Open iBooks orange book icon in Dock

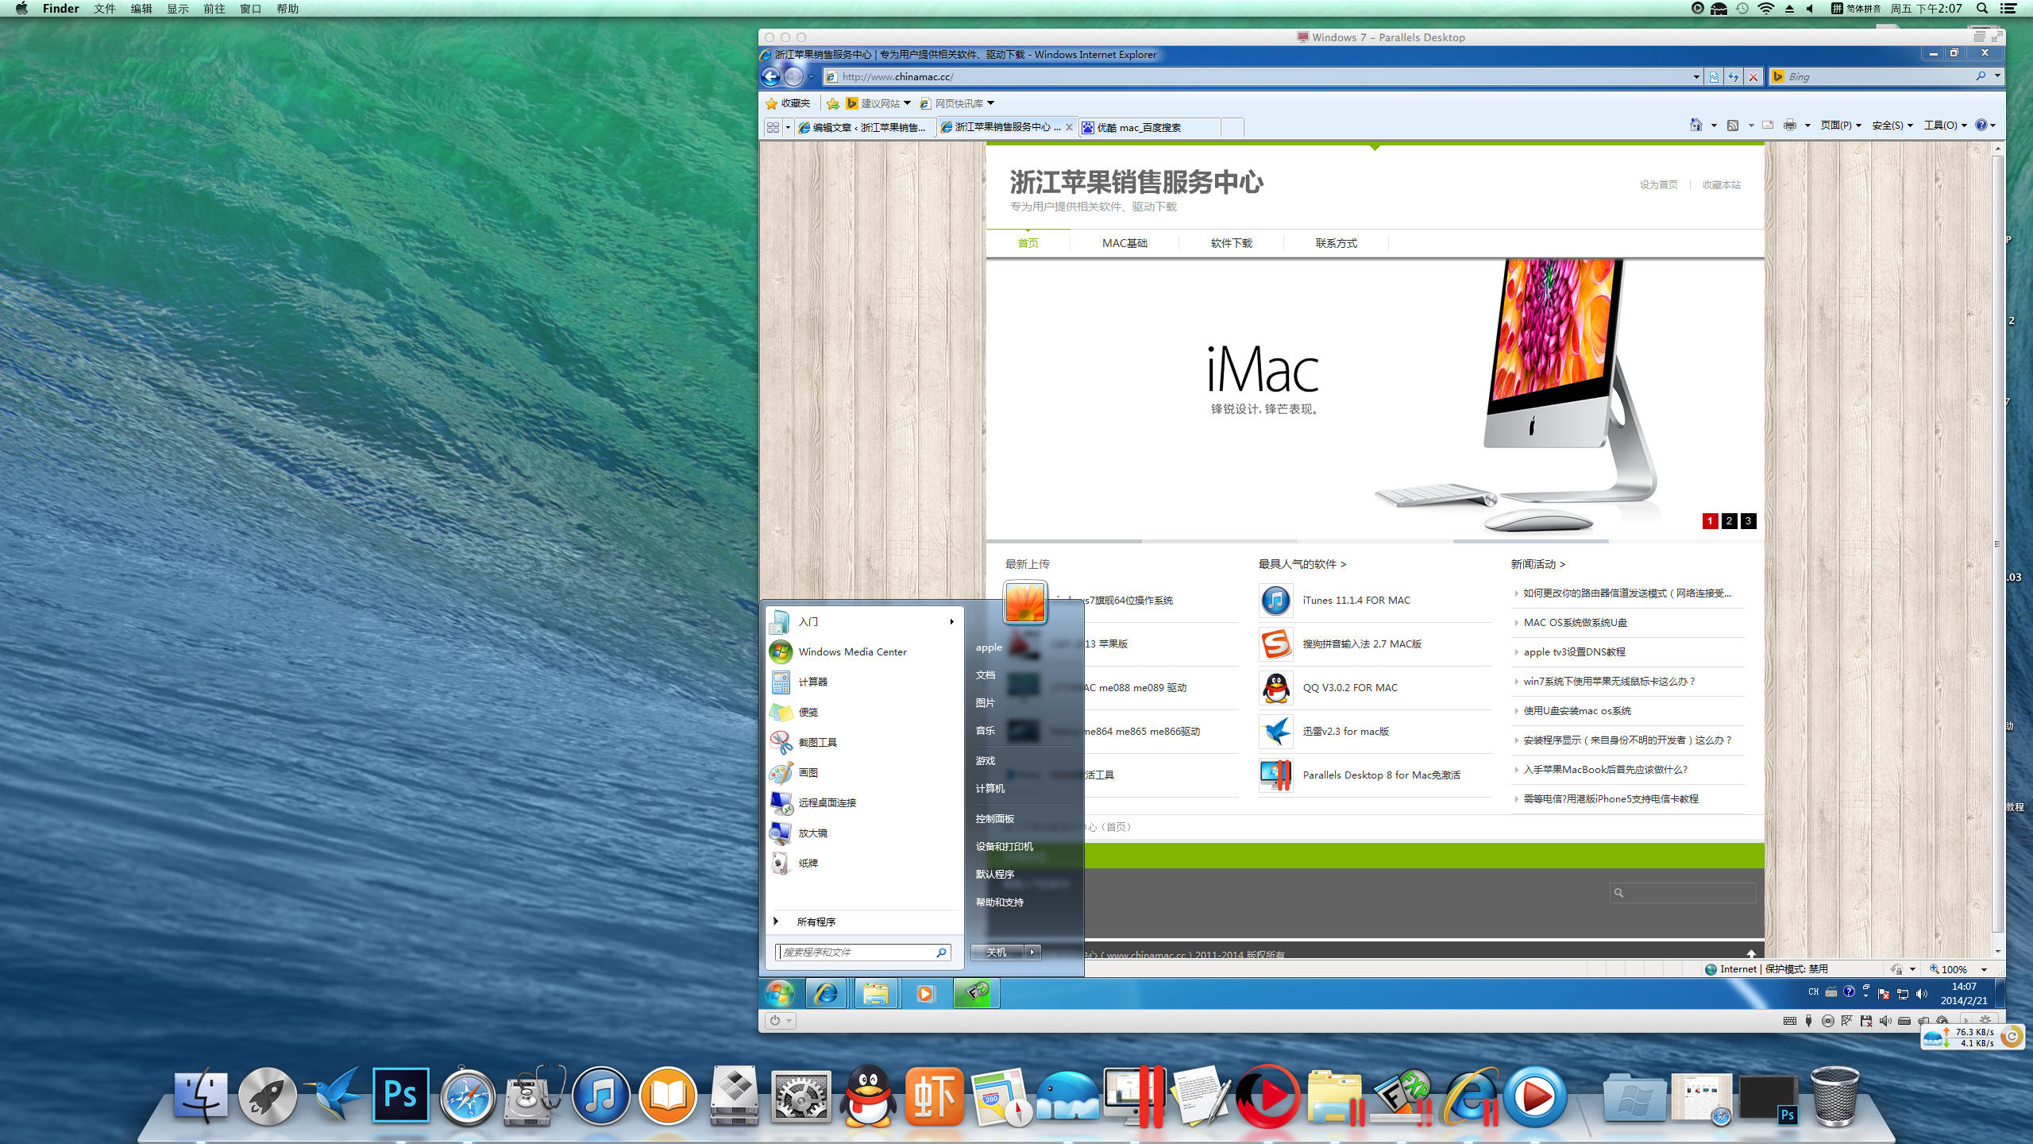pyautogui.click(x=667, y=1097)
